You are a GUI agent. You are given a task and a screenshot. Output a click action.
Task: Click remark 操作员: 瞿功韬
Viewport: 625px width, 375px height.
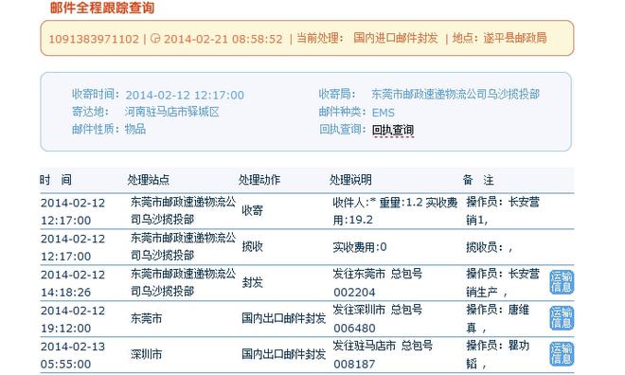(498, 355)
